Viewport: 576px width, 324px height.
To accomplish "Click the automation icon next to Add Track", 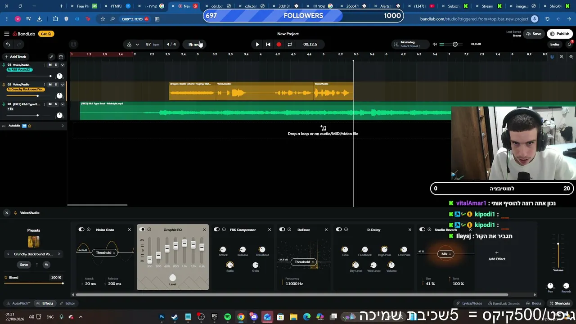I will pyautogui.click(x=51, y=57).
